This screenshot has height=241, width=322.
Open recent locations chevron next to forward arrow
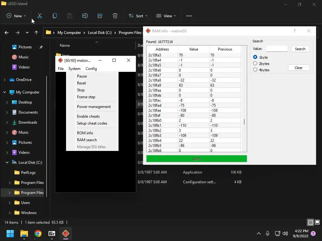(x=27, y=33)
